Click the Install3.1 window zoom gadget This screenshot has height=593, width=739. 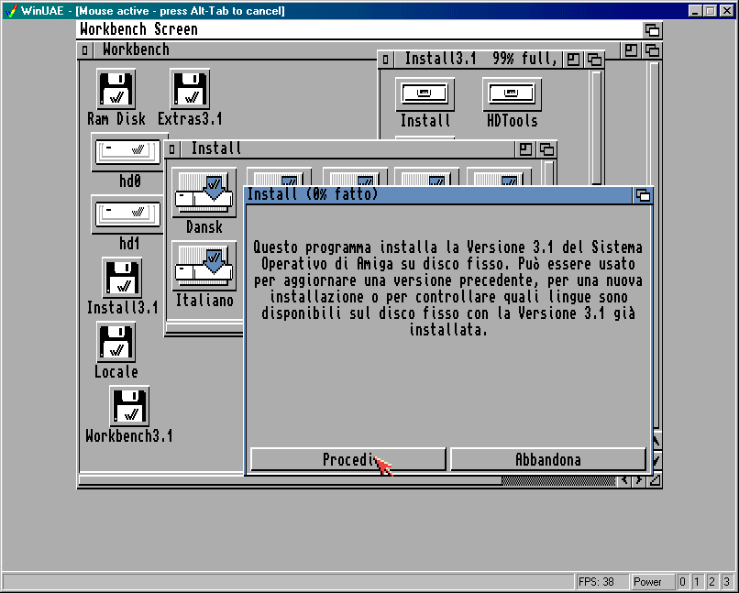[573, 60]
